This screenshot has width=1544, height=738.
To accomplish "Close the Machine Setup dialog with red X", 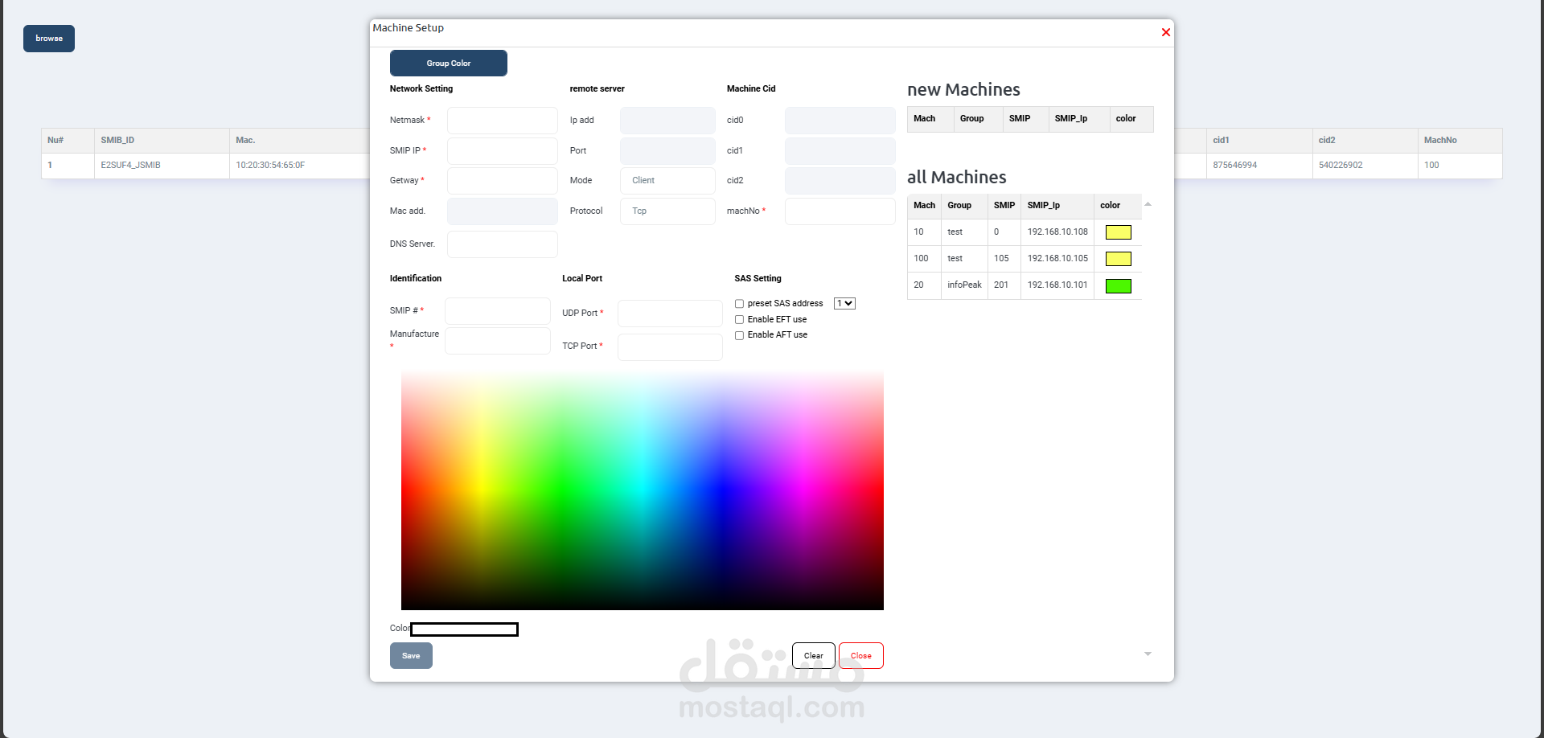I will pos(1165,32).
